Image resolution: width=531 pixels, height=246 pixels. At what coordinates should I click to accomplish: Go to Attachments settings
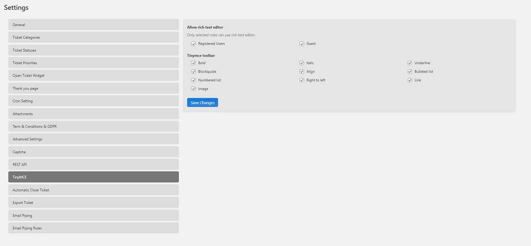(x=93, y=114)
